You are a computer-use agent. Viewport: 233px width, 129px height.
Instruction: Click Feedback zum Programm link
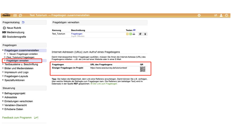pyautogui.click(x=17, y=118)
